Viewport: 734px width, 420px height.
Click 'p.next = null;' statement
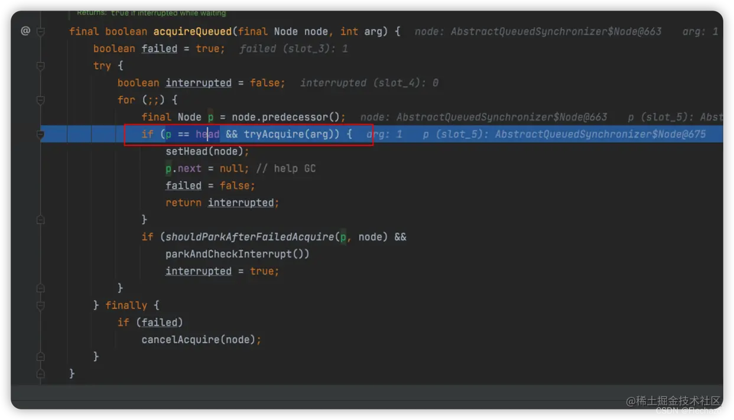(x=207, y=168)
